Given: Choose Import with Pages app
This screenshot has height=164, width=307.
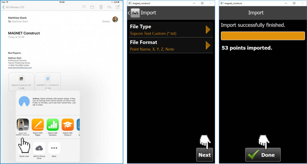Looking at the screenshot, I should coord(38,124).
